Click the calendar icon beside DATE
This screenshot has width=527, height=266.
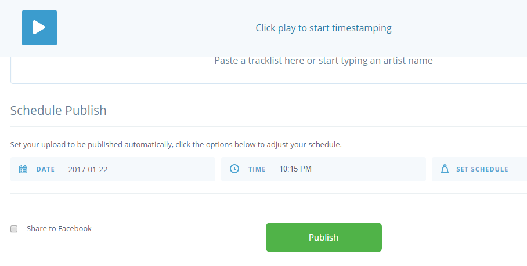[23, 169]
